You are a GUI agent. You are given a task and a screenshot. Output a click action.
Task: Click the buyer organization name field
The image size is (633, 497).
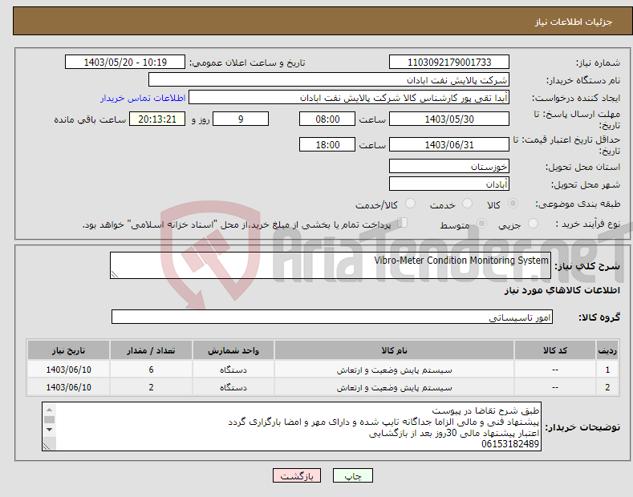click(x=329, y=80)
